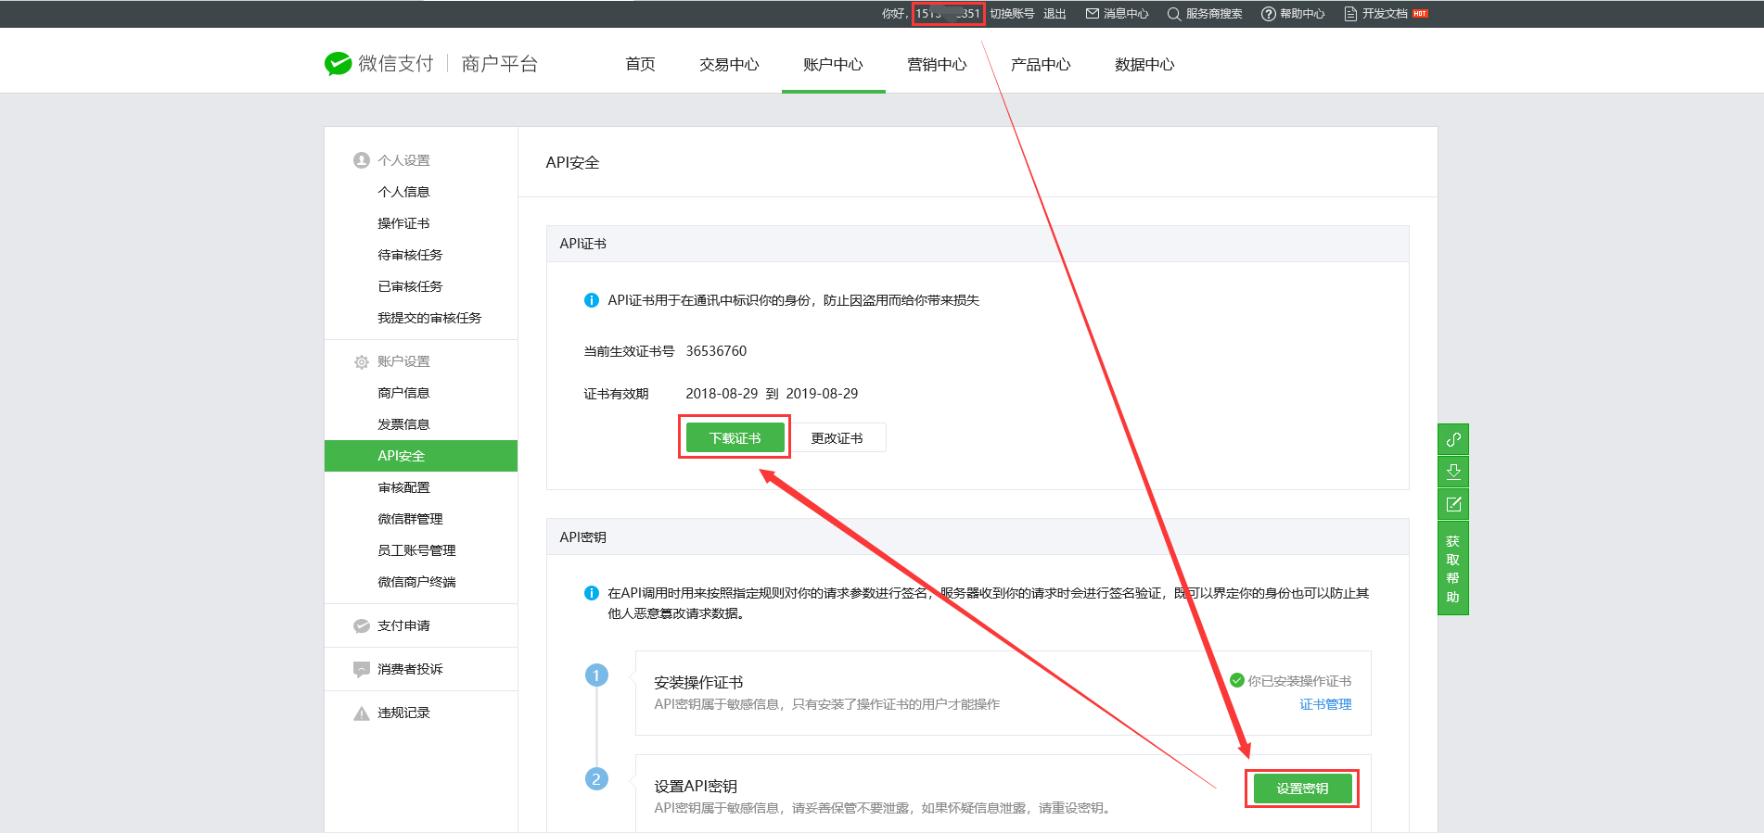Click the message center envelope icon

1093,14
